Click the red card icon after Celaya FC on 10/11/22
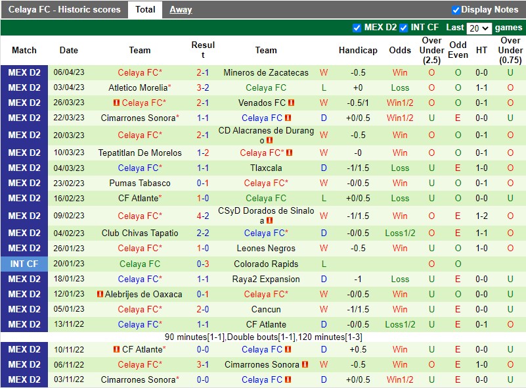 point(288,350)
